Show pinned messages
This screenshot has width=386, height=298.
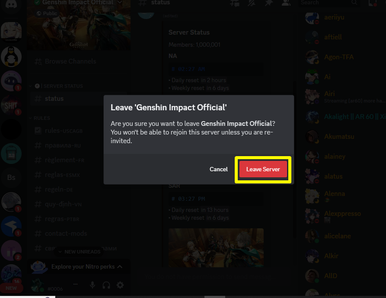pos(268,3)
